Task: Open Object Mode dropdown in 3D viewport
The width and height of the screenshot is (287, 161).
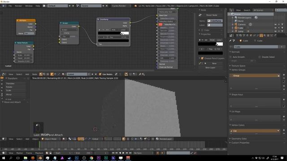Action: (51, 139)
